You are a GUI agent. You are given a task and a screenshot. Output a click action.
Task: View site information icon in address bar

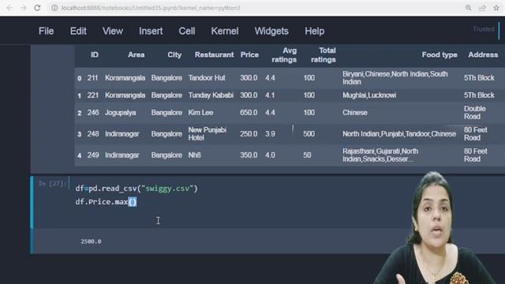(x=54, y=8)
